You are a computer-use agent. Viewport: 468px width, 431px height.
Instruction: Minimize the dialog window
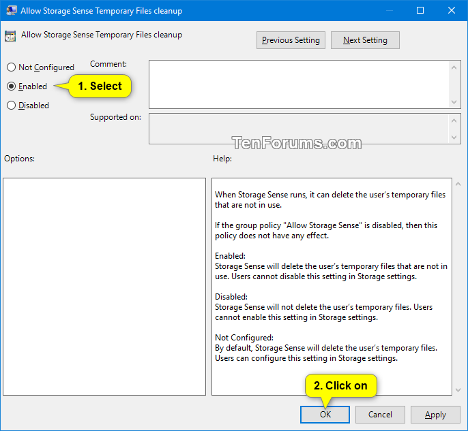(x=389, y=10)
